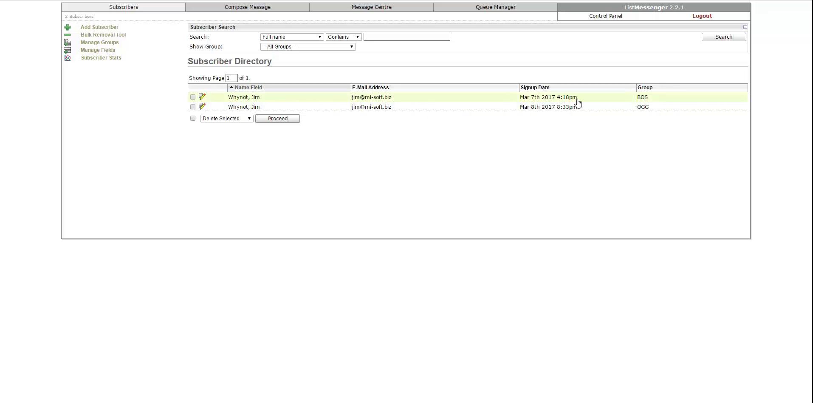Open the All Groups dropdown
The width and height of the screenshot is (813, 403).
click(308, 47)
